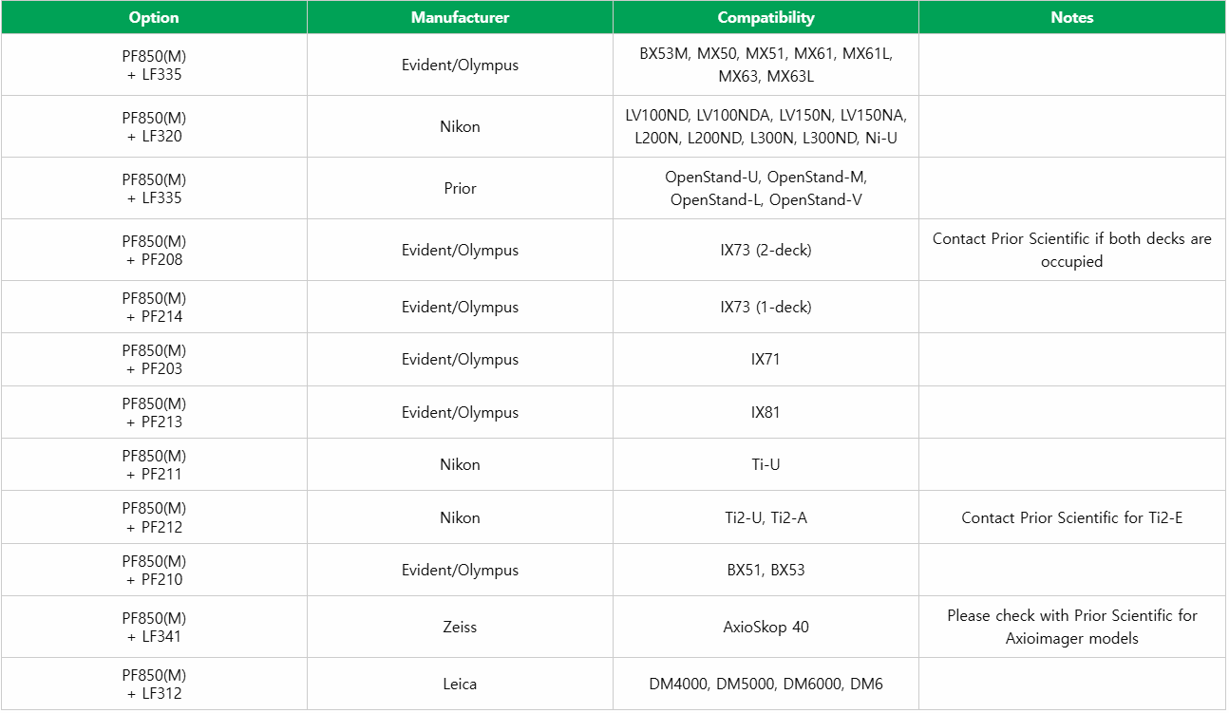Screen dimensions: 1229x713
Task: Click the PF850(M) + LF341 option cell
Action: pos(153,627)
